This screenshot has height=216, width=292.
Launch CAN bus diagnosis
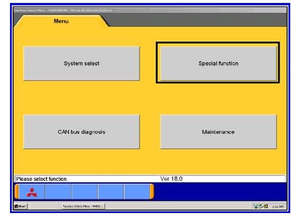(x=82, y=132)
